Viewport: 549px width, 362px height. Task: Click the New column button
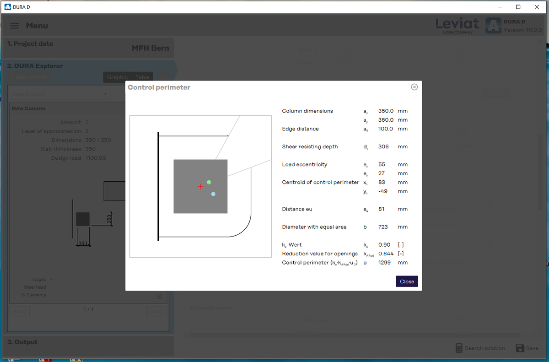tap(29, 77)
